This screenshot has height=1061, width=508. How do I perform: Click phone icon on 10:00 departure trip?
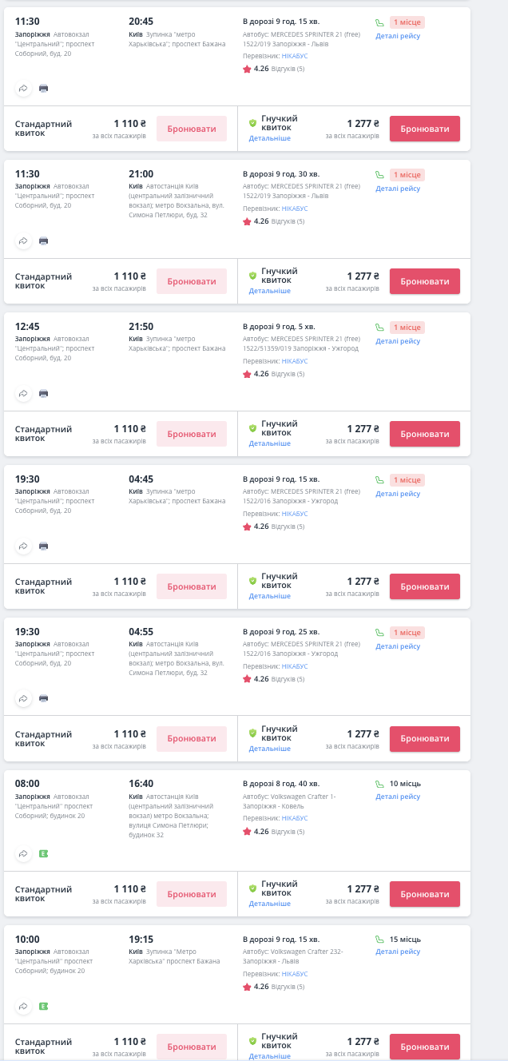point(379,940)
